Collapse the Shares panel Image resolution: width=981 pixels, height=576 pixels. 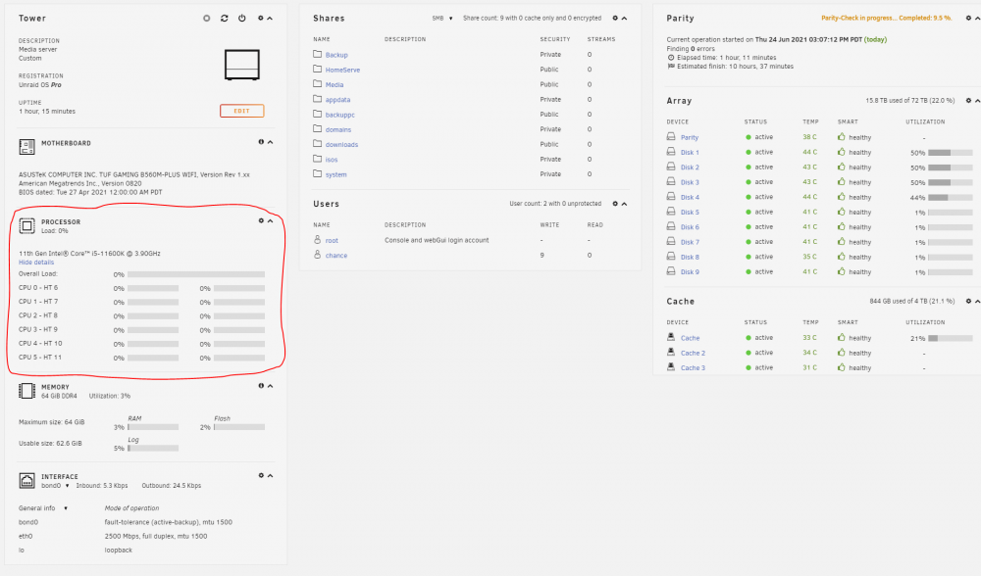pyautogui.click(x=624, y=18)
